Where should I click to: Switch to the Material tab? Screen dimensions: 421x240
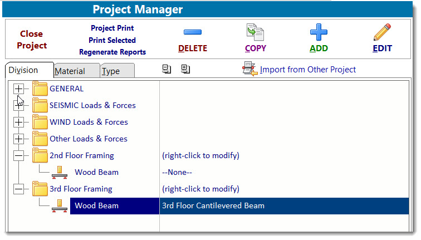(x=70, y=71)
